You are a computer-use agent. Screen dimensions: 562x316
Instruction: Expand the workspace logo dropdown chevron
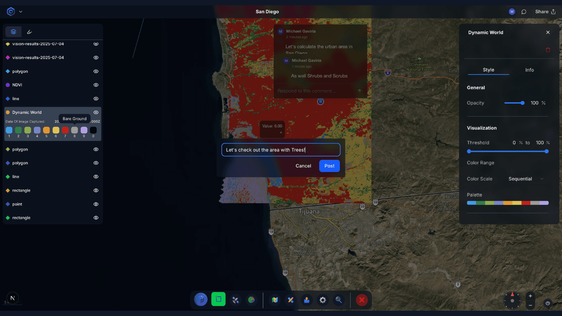point(21,12)
